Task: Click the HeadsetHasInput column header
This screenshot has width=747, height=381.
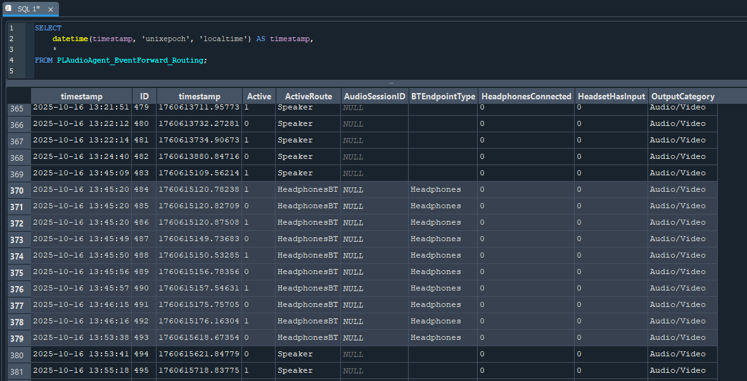Action: coord(611,96)
